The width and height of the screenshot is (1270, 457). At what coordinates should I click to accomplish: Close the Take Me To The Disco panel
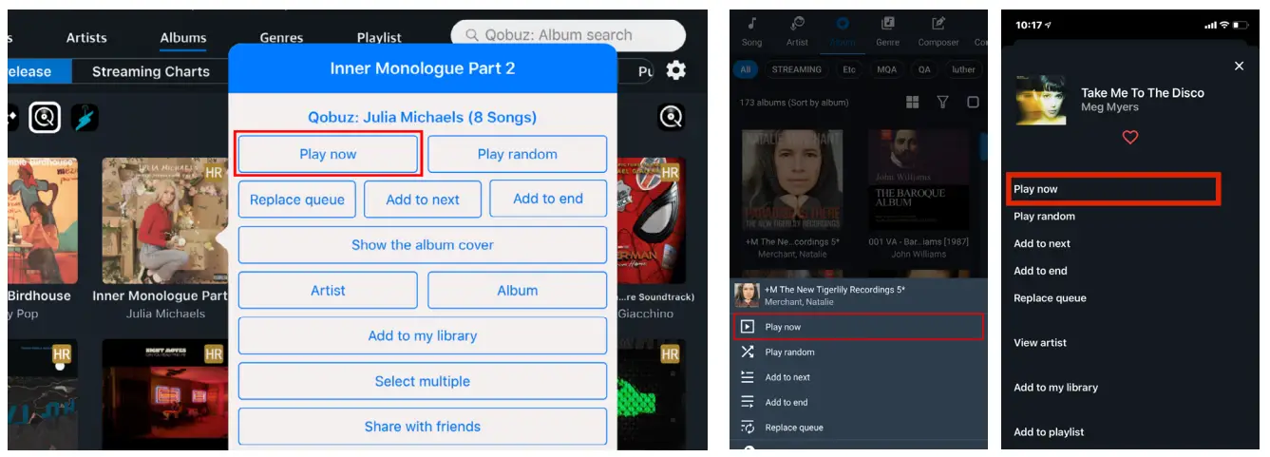tap(1239, 66)
